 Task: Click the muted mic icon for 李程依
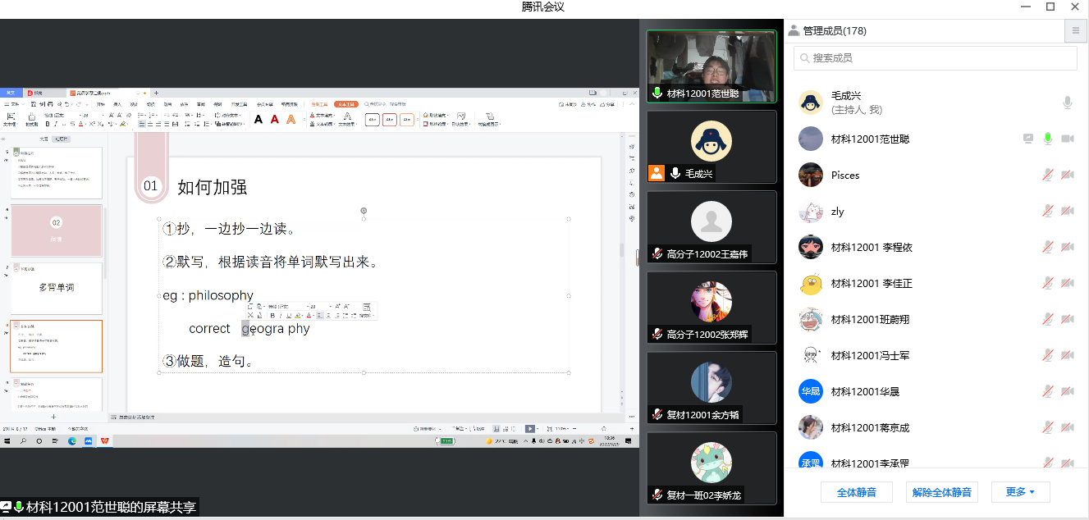1048,247
